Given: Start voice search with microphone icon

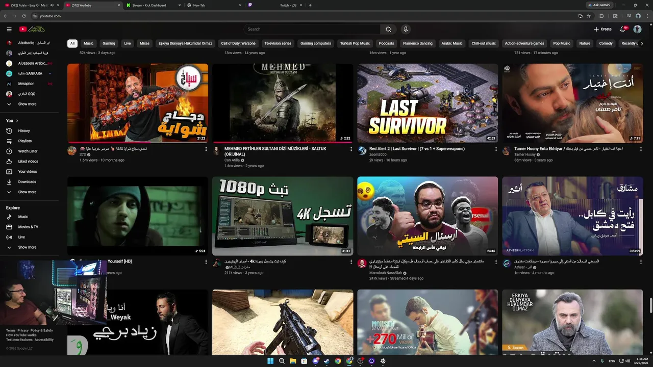Looking at the screenshot, I should 406,29.
